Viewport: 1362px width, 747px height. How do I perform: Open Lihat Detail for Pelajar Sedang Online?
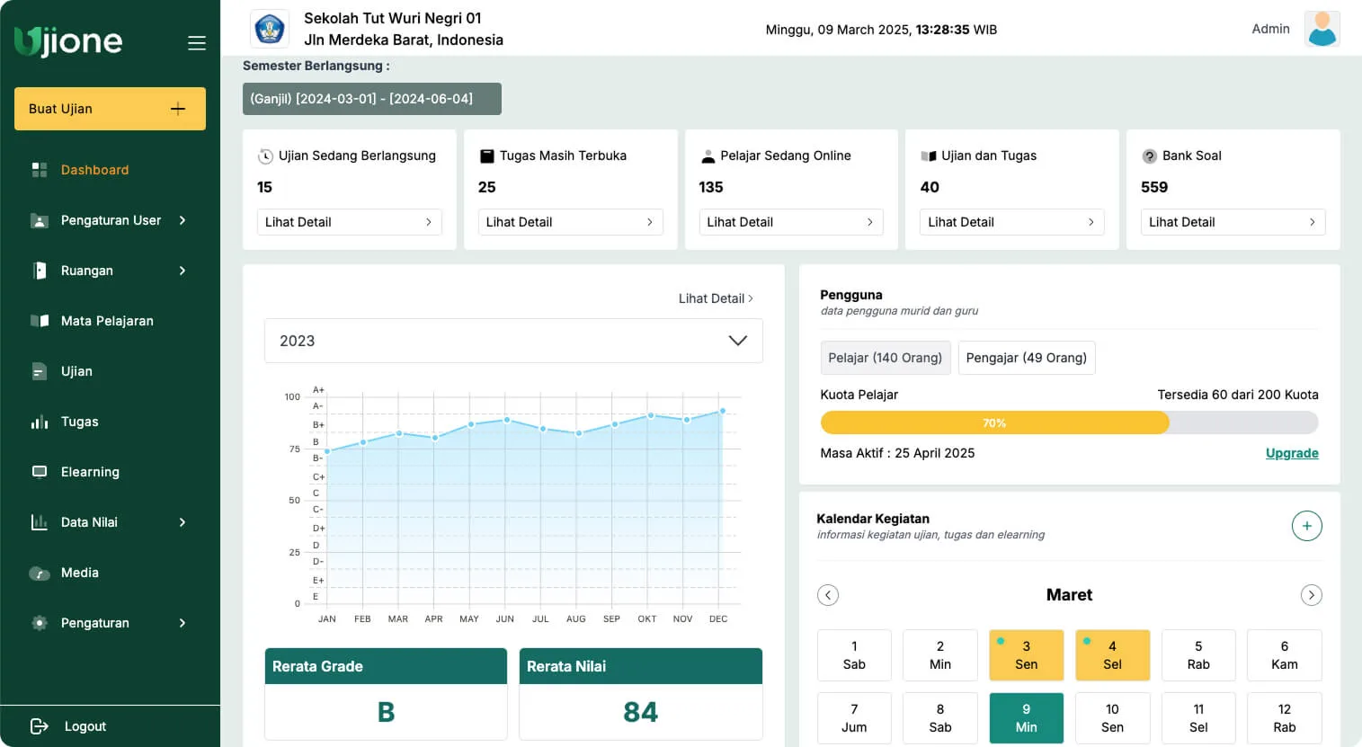791,222
